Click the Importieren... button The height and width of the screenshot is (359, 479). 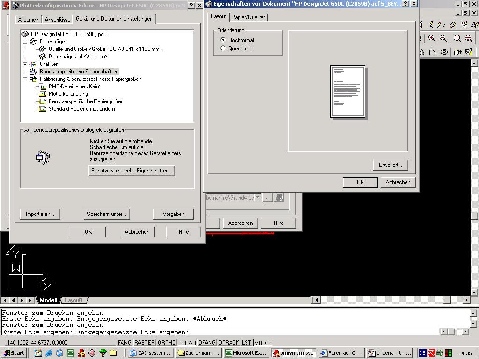click(40, 214)
